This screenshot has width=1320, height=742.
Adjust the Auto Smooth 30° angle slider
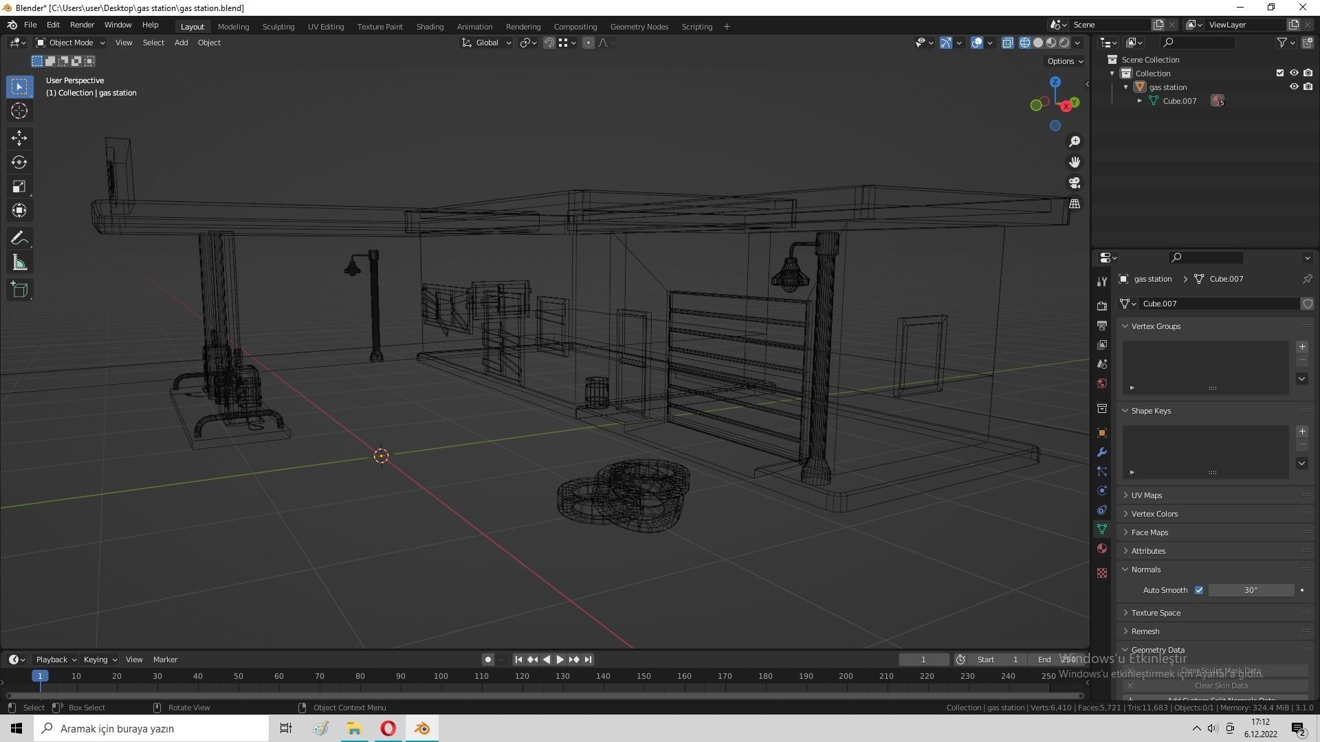click(x=1251, y=590)
